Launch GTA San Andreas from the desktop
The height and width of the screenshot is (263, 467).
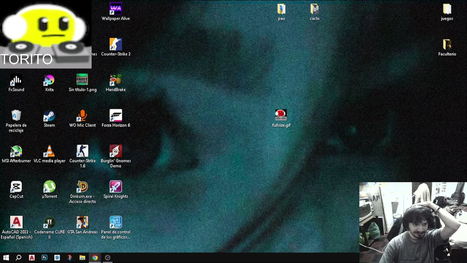[82, 225]
